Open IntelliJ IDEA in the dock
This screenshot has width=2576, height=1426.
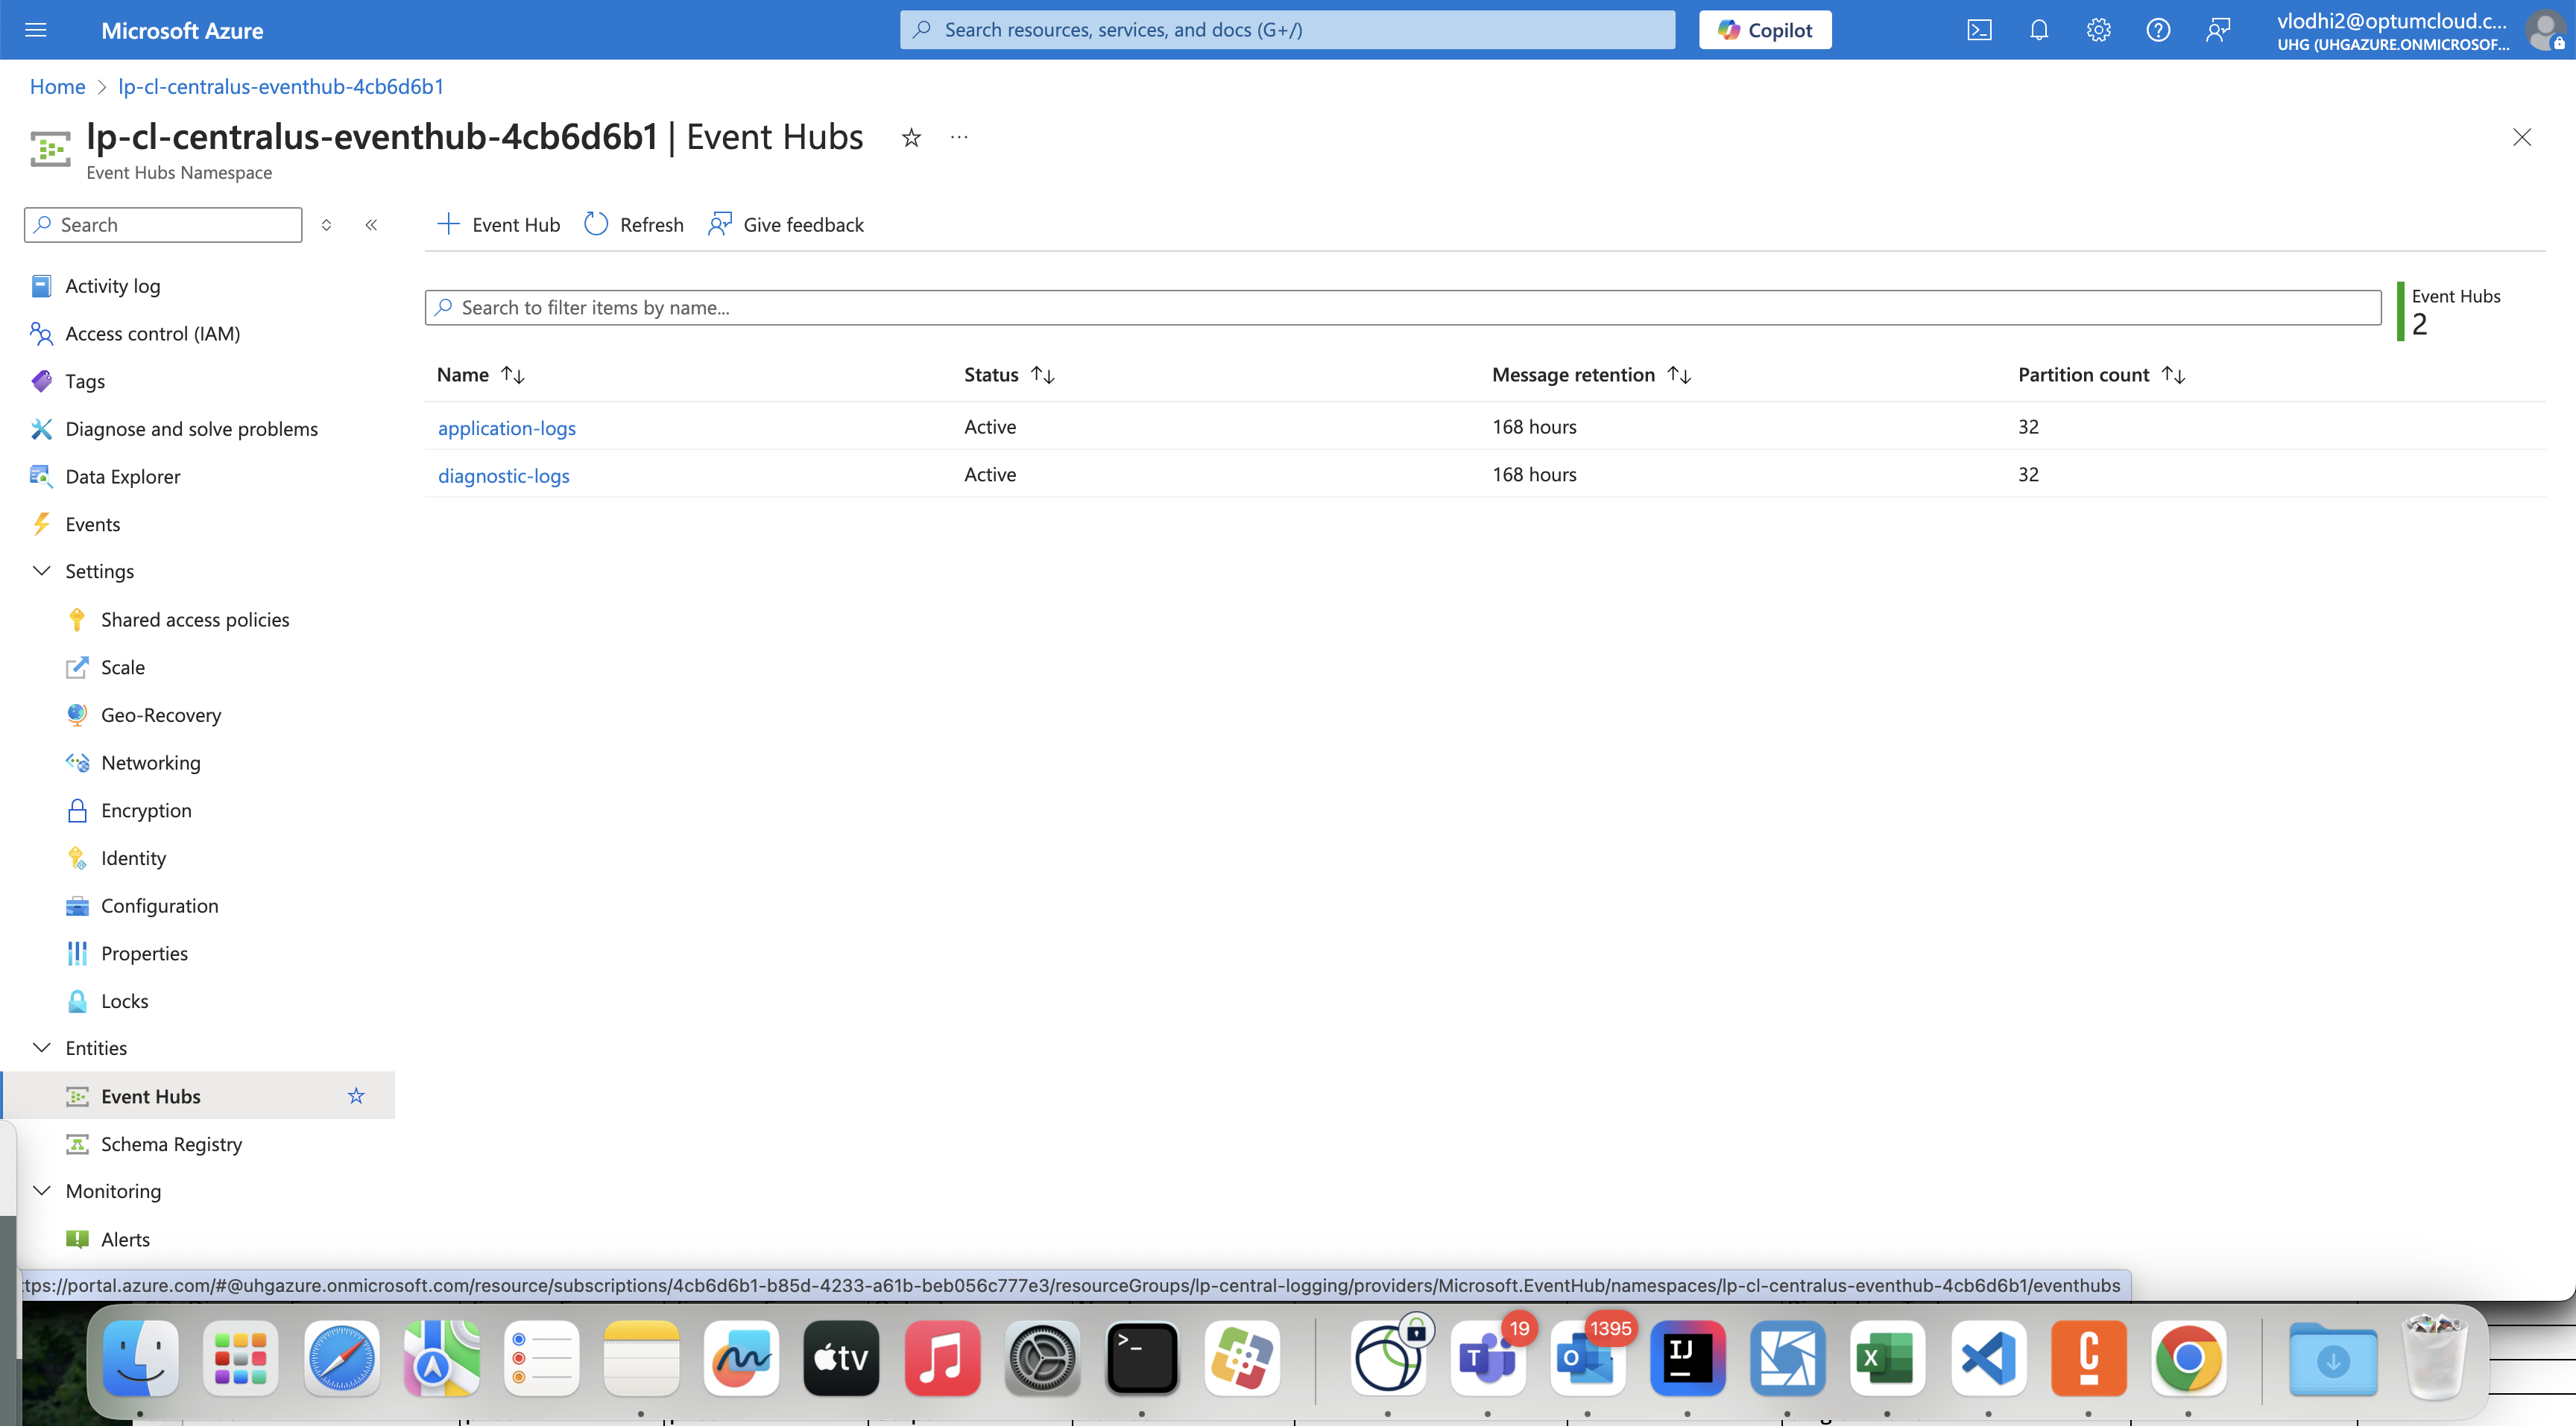(x=1687, y=1357)
